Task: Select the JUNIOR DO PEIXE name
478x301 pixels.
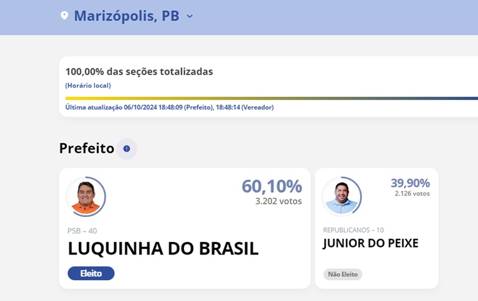Action: point(370,243)
